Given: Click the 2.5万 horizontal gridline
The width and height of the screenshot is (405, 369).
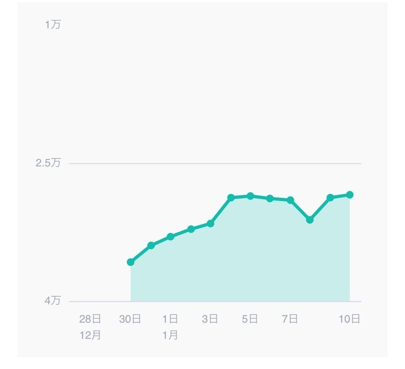Looking at the screenshot, I should [214, 164].
